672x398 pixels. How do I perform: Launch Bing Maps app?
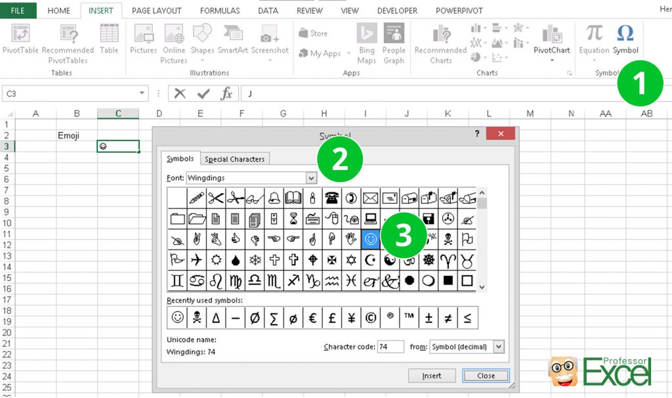[x=366, y=41]
